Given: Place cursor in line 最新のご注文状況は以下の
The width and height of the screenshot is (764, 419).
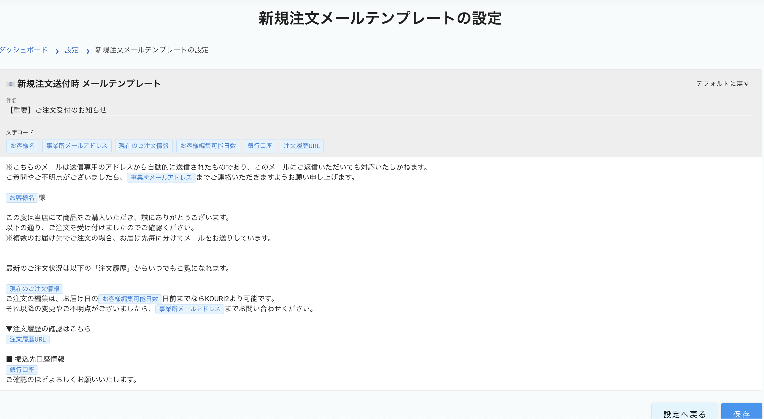Looking at the screenshot, I should click(x=119, y=268).
